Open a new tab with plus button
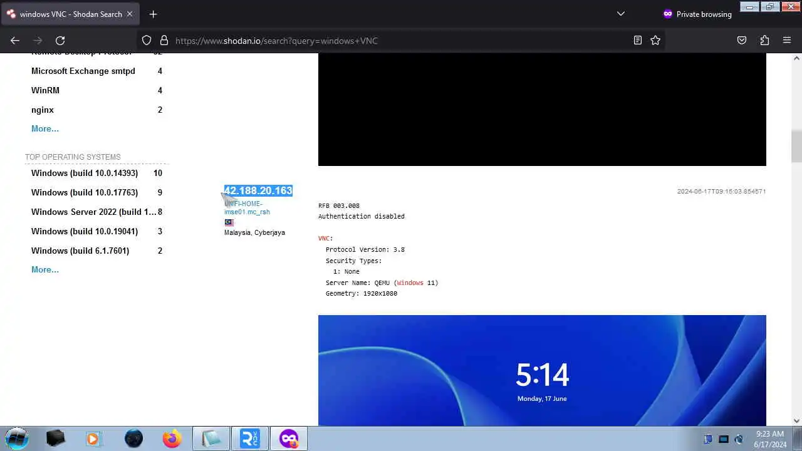The height and width of the screenshot is (451, 802). coord(153,14)
